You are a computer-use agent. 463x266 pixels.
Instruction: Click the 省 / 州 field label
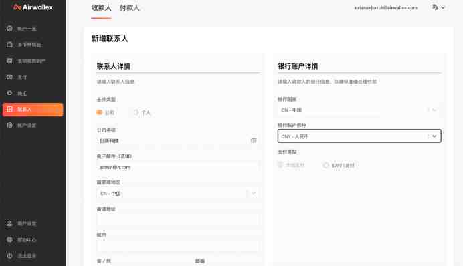coord(104,261)
